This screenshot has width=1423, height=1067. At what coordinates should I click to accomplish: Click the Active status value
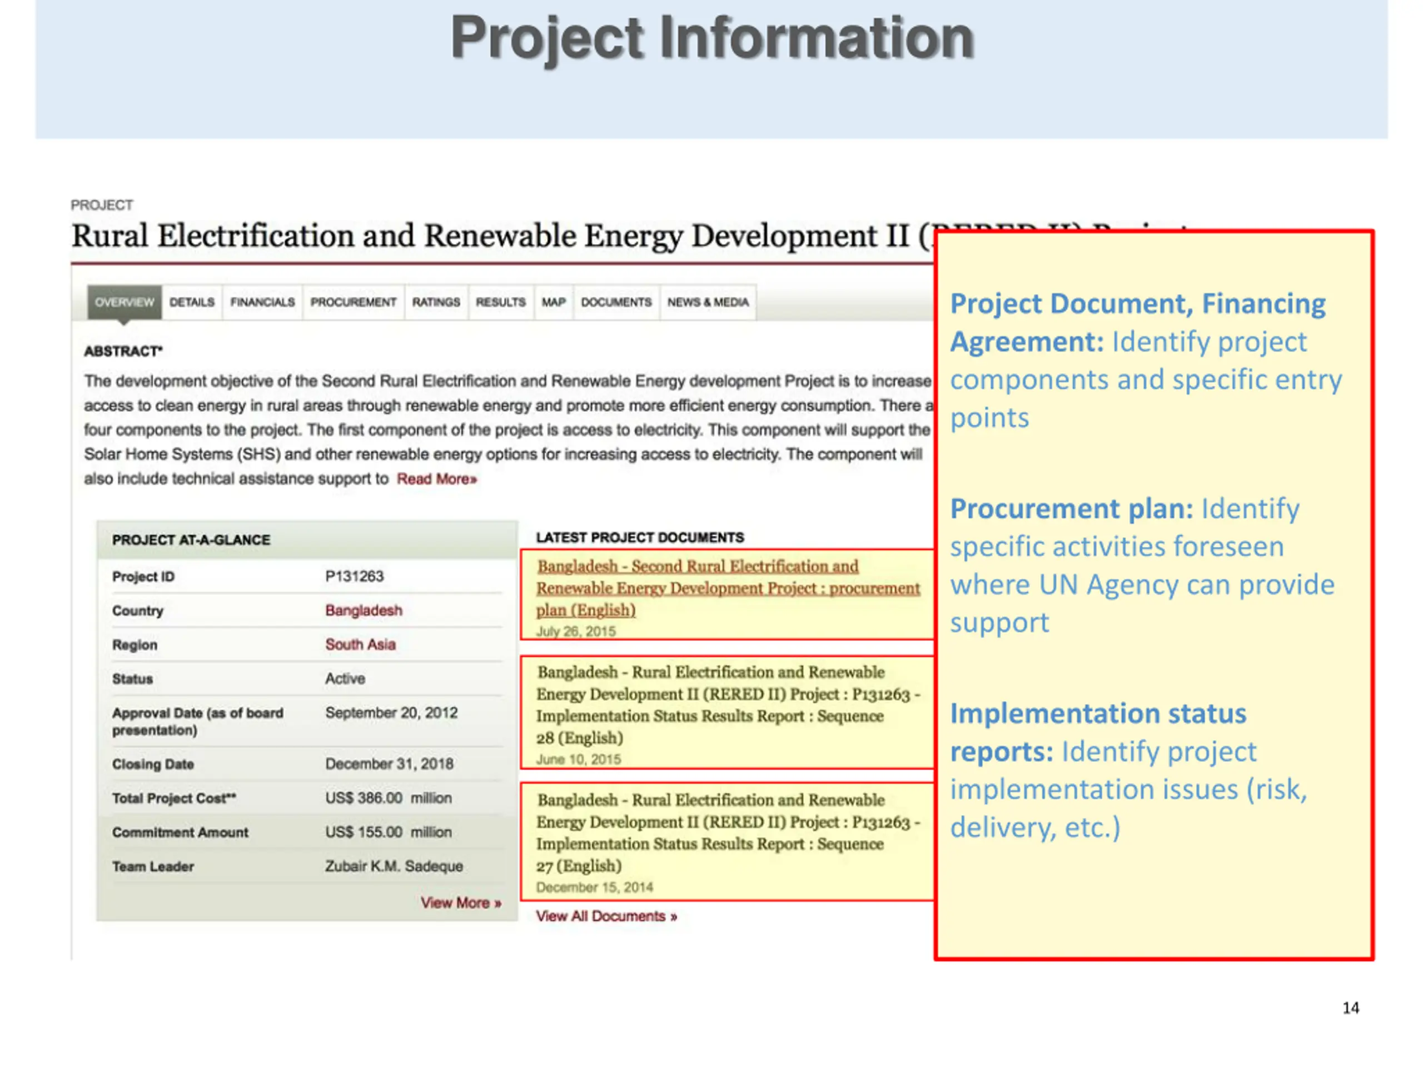click(x=345, y=679)
